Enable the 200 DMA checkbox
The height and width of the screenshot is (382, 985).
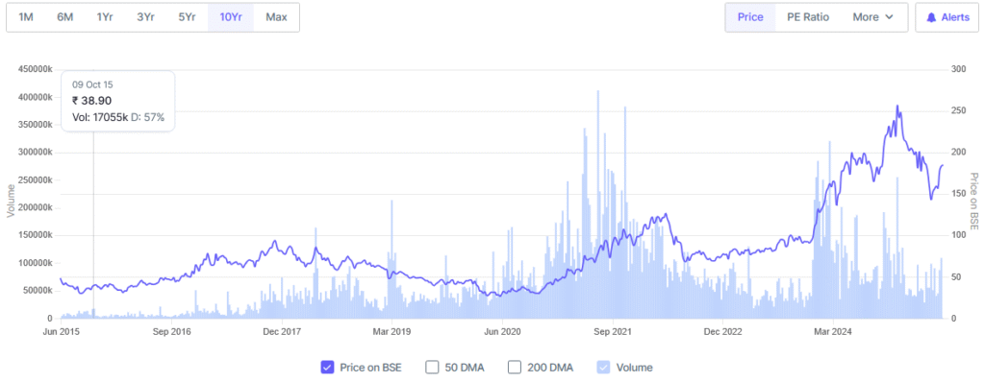516,368
